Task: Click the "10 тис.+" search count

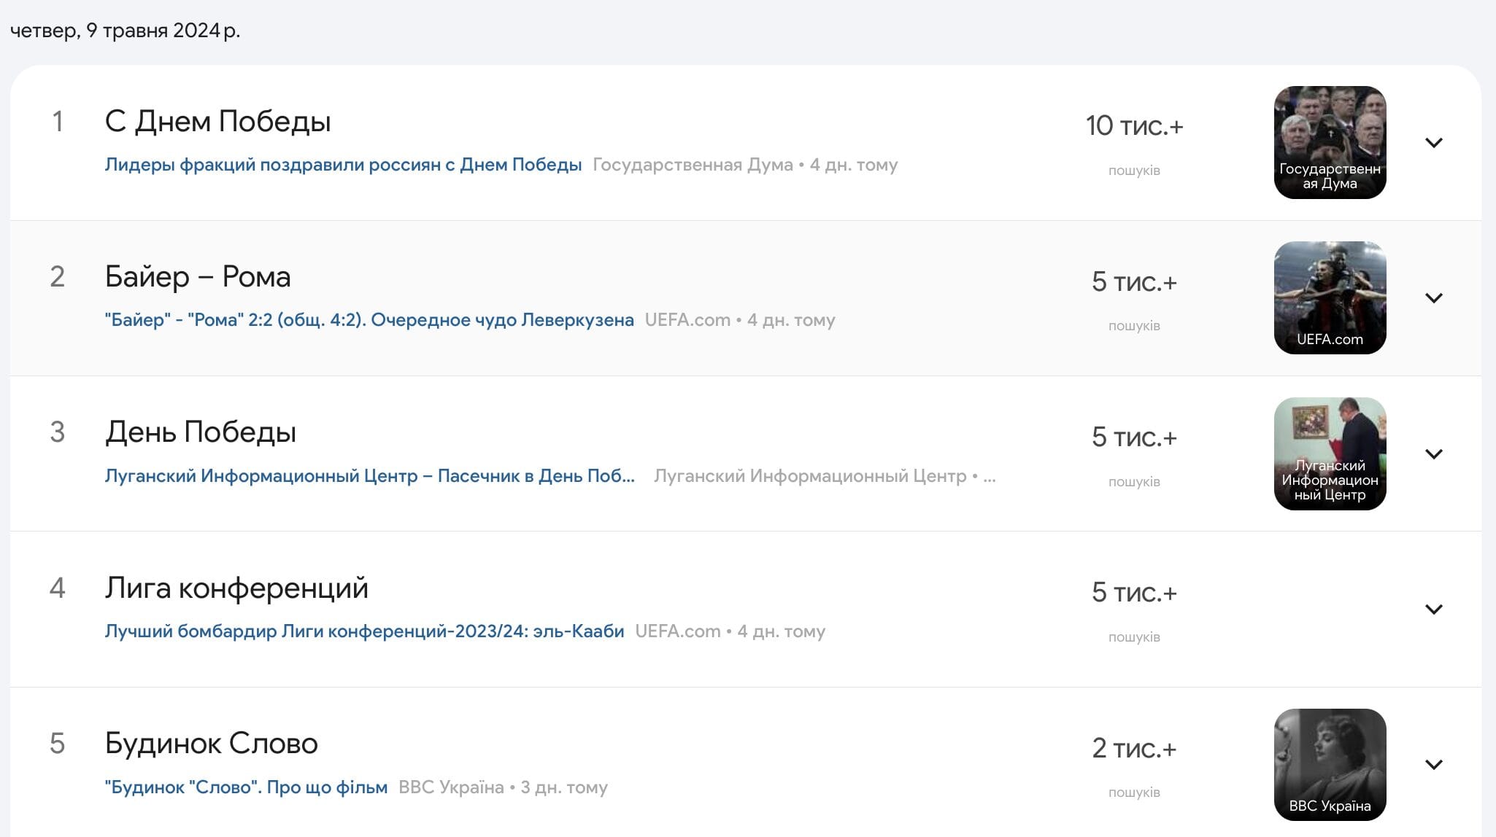Action: (1134, 126)
